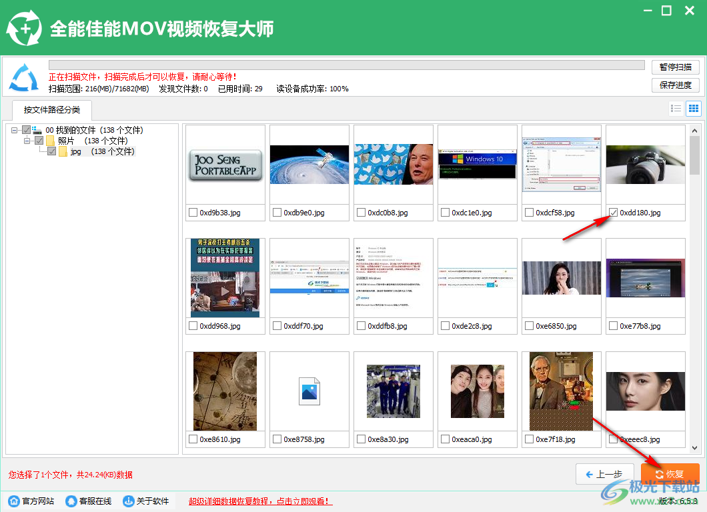Open the 关于软件 link
707x512 pixels.
[x=152, y=501]
